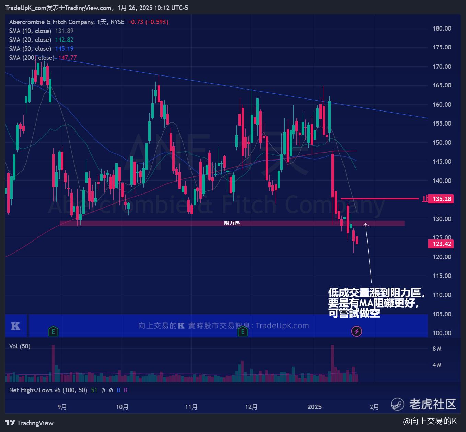Click the green 51 Net Highs/Lows value
Image resolution: width=466 pixels, height=432 pixels.
(94, 390)
